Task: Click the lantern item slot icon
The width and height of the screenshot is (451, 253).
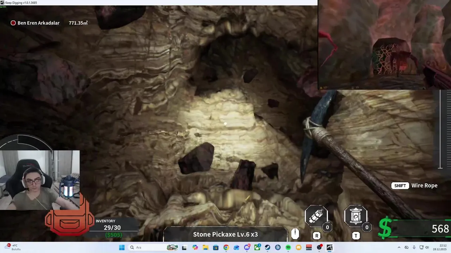Action: pyautogui.click(x=356, y=216)
